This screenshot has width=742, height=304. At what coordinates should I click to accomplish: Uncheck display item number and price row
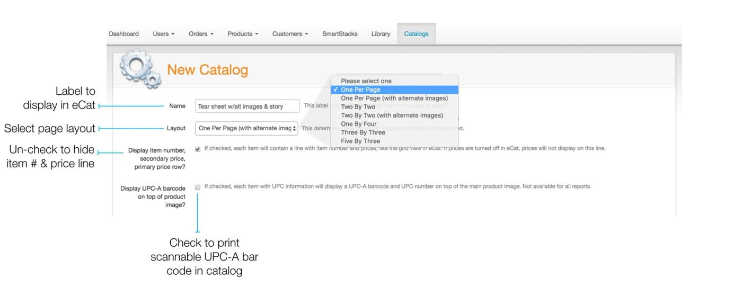coord(198,149)
